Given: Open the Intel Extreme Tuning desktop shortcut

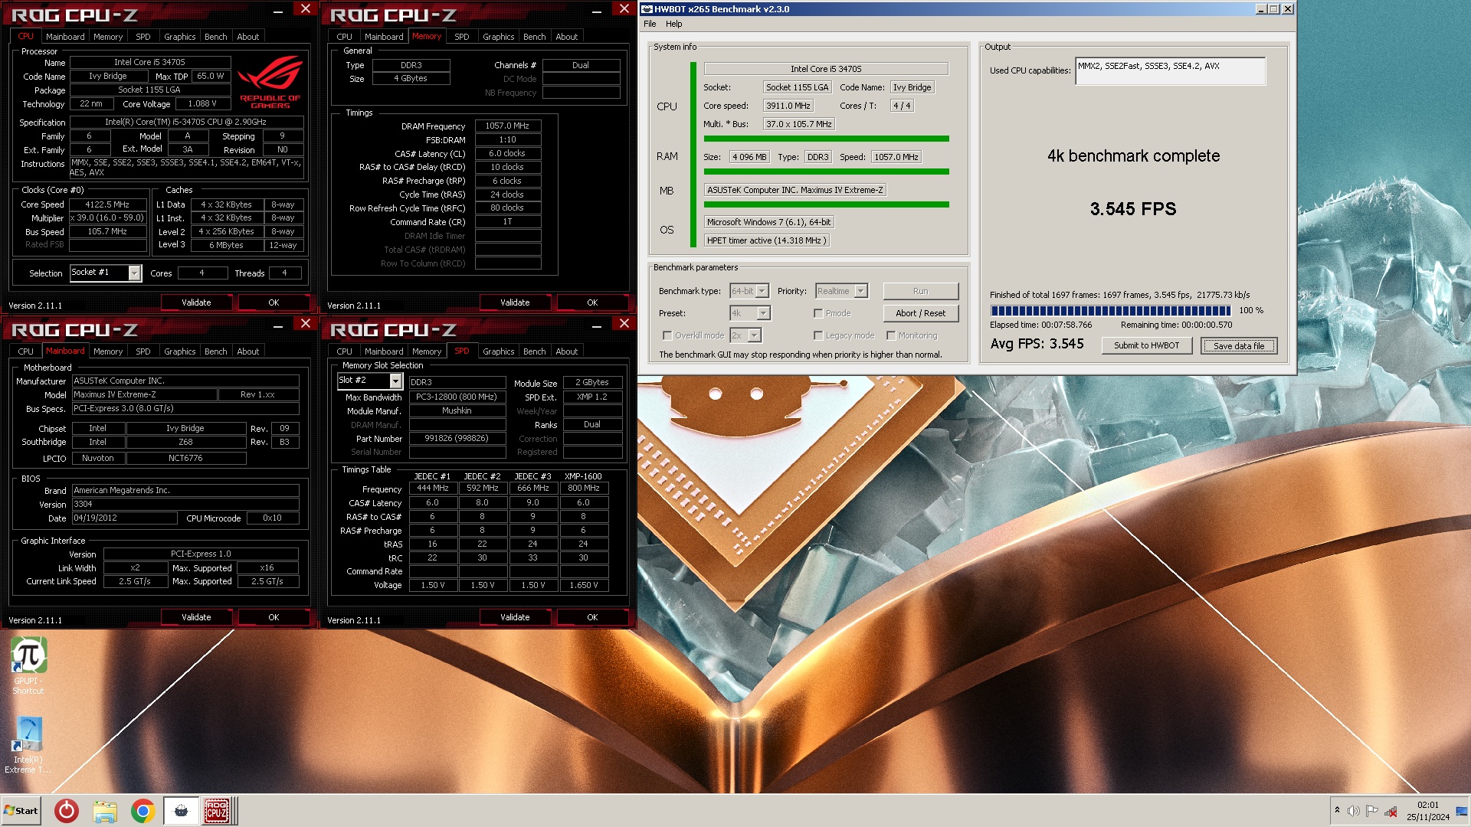Looking at the screenshot, I should click(x=28, y=745).
